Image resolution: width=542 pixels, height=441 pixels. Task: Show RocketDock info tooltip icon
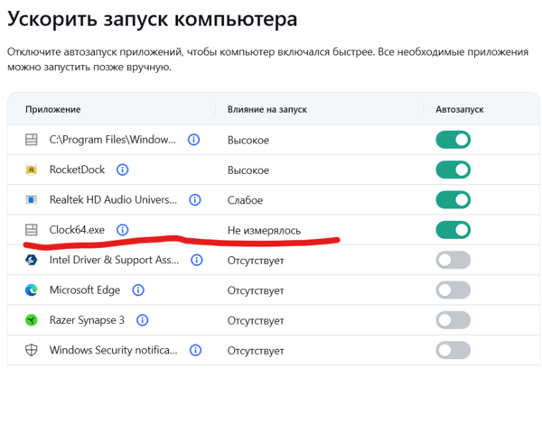point(122,170)
